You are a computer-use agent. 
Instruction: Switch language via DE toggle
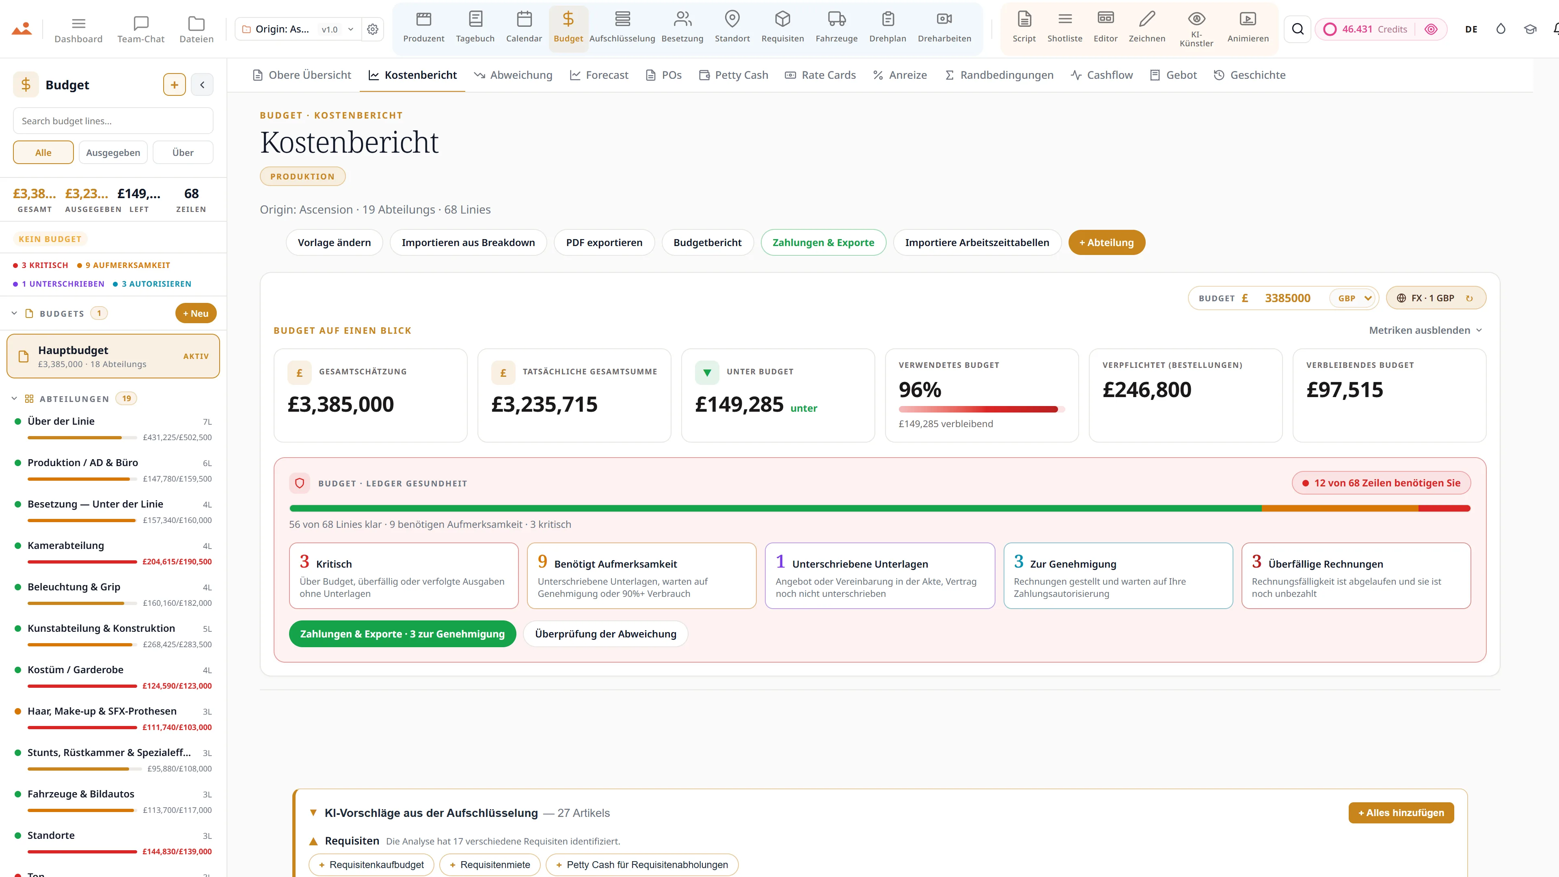[x=1471, y=29]
